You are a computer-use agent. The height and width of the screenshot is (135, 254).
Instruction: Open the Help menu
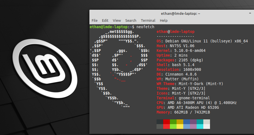pyautogui.click(x=163, y=21)
